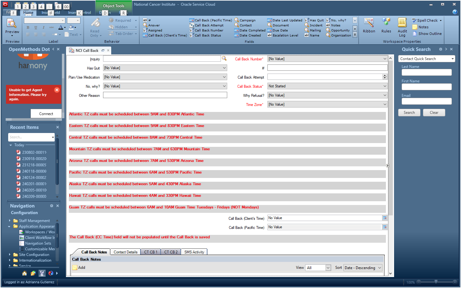Select the Contact Details tab

click(125, 252)
